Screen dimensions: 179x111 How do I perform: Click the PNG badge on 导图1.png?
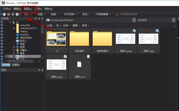pyautogui.click(x=65, y=57)
